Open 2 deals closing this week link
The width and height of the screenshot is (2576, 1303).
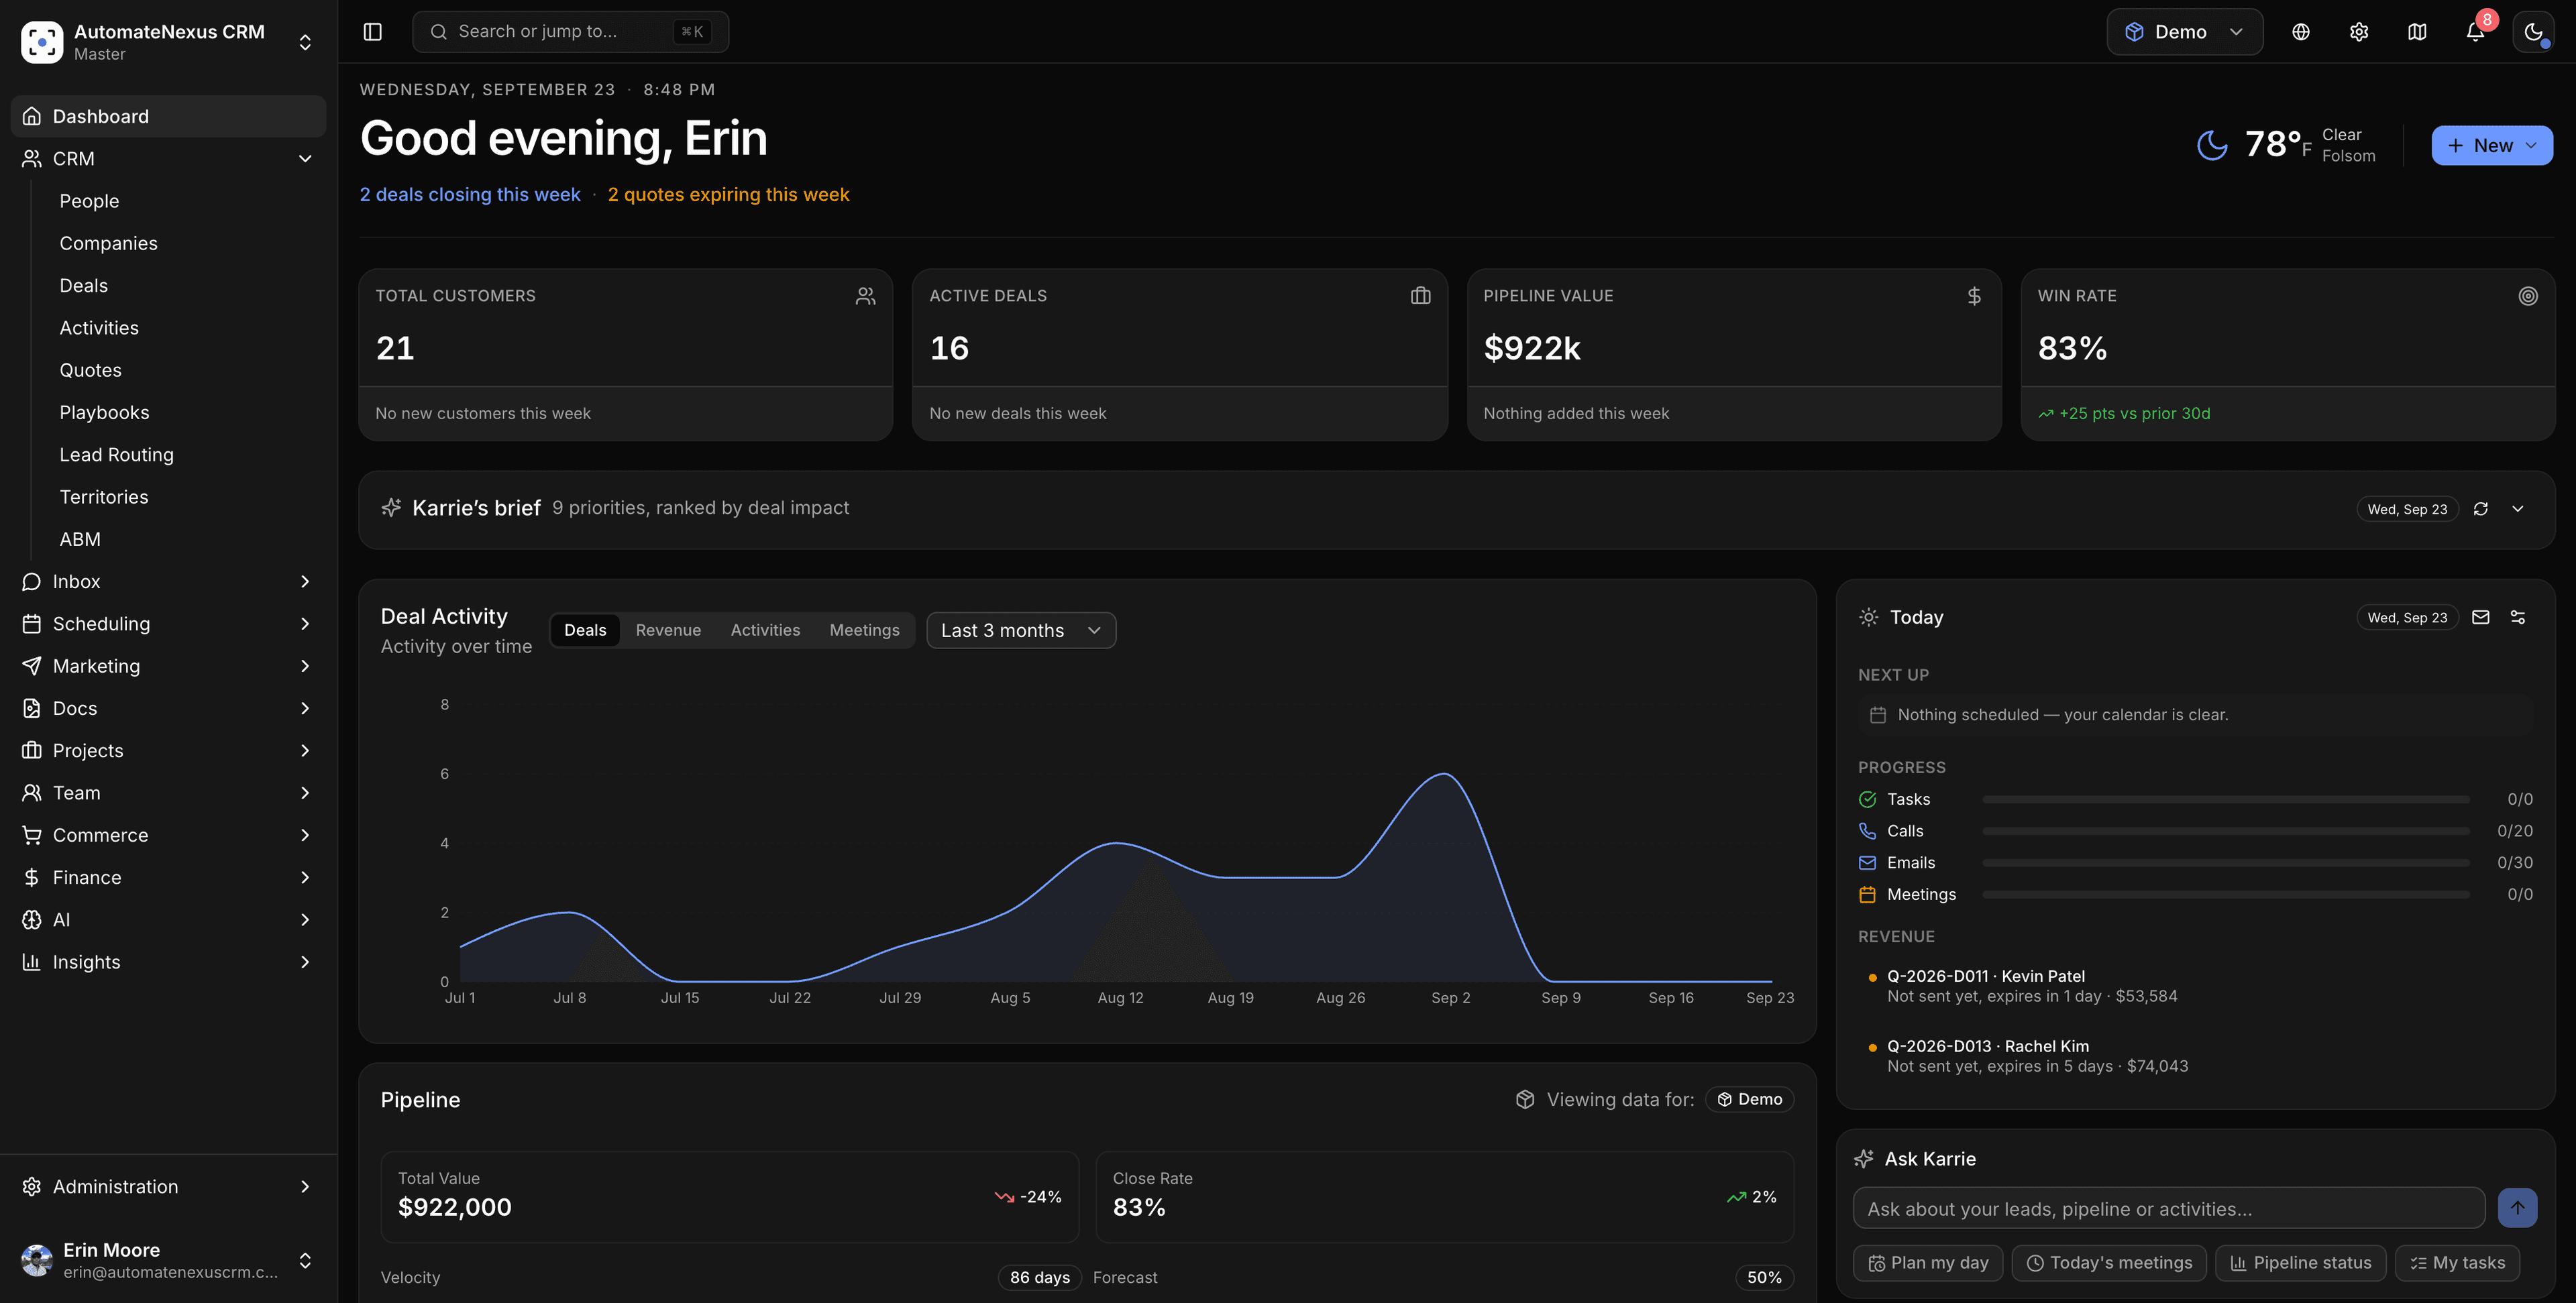click(470, 195)
